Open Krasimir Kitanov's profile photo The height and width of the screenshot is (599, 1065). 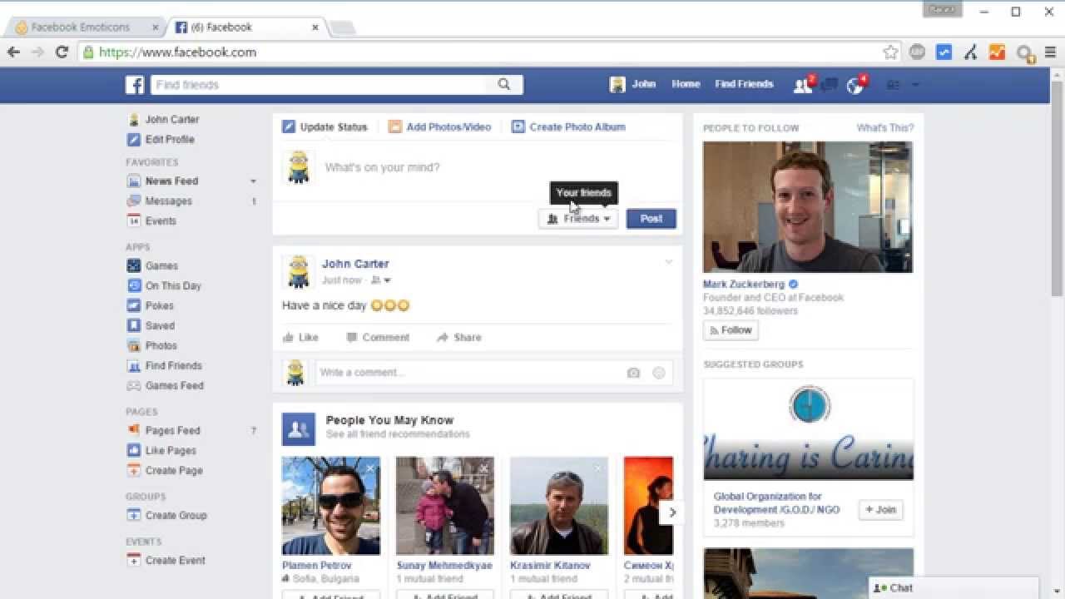tap(559, 506)
